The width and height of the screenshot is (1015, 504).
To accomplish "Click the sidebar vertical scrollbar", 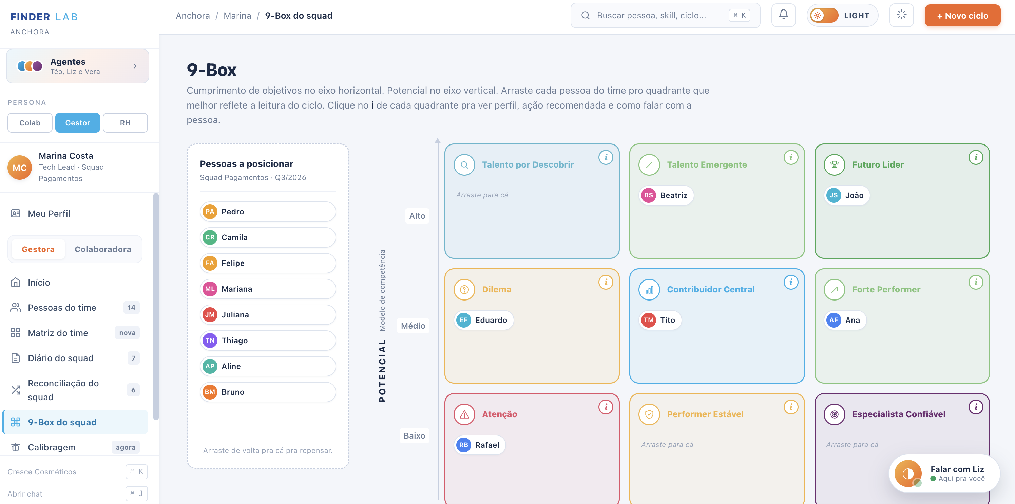I will pyautogui.click(x=156, y=307).
